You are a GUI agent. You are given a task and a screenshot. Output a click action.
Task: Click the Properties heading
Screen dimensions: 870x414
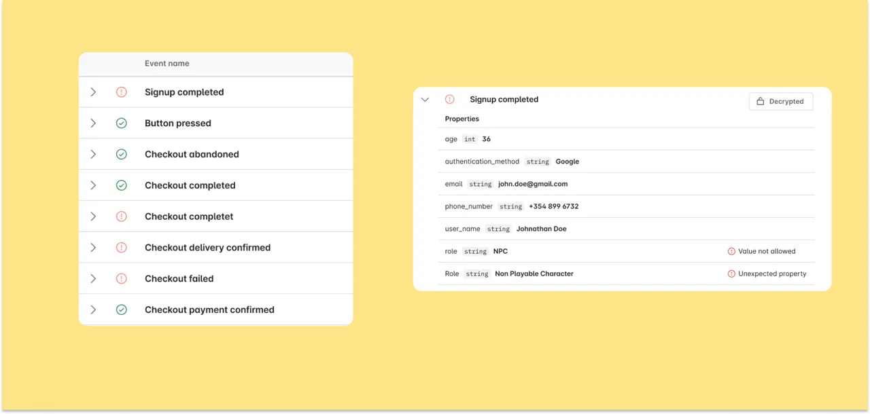pyautogui.click(x=462, y=119)
